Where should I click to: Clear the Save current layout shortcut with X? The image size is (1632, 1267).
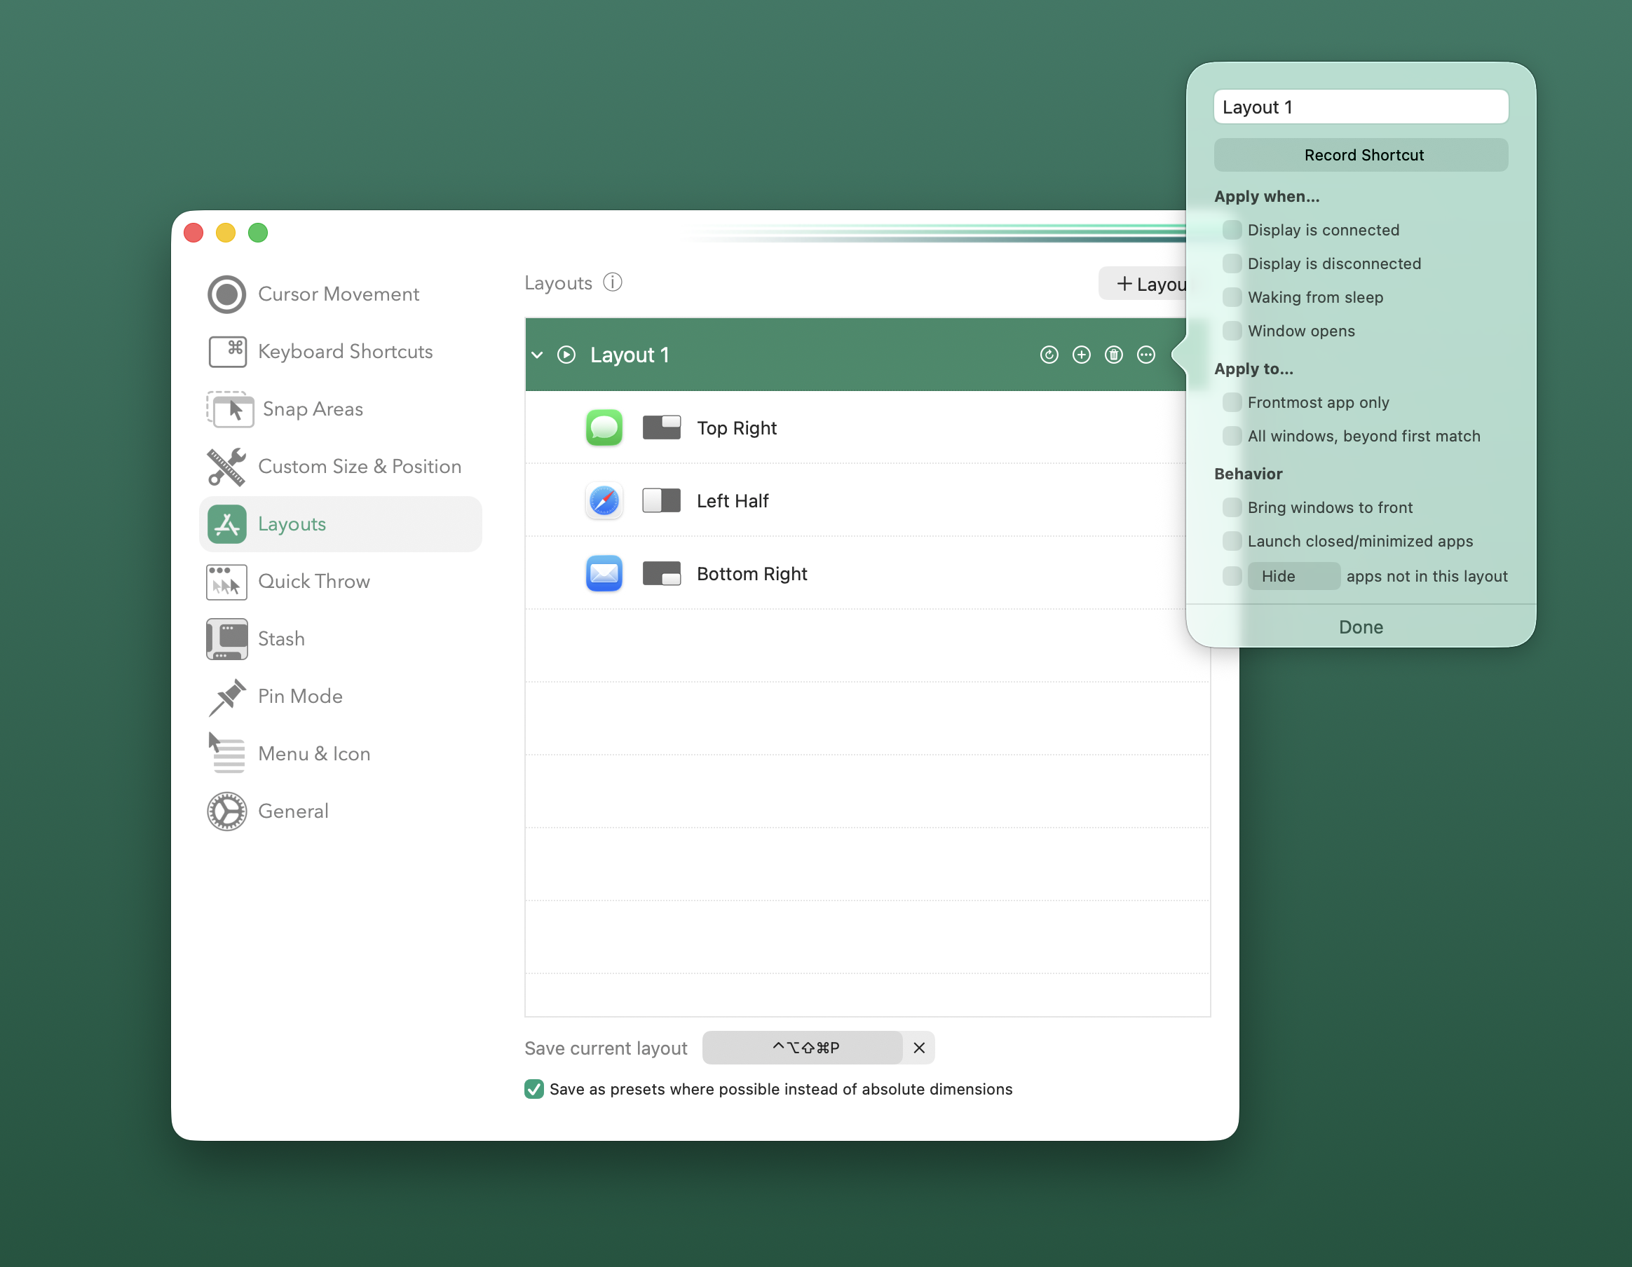[919, 1048]
